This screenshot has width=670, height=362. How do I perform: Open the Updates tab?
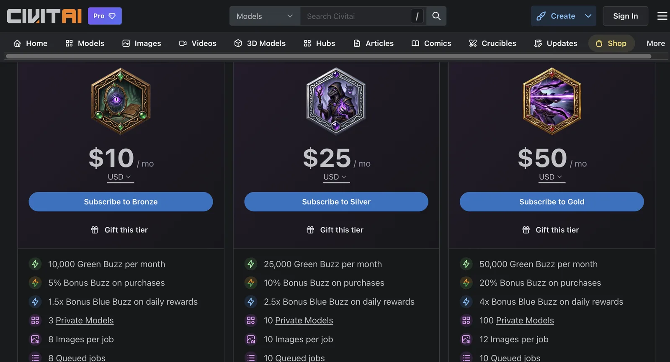coord(556,43)
